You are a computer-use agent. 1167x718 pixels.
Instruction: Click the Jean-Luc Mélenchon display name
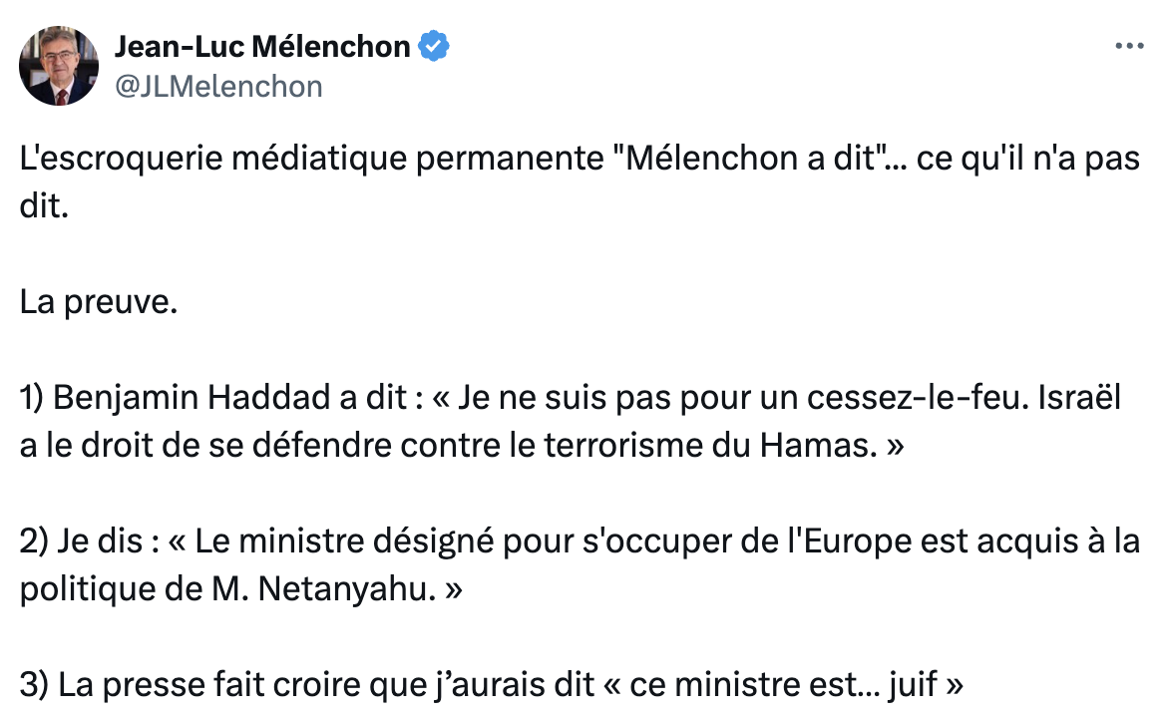pyautogui.click(x=262, y=46)
